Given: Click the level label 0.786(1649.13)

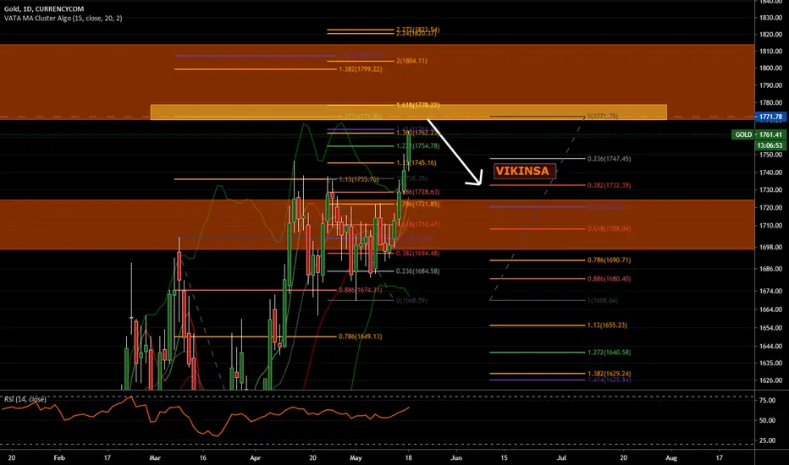Looking at the screenshot, I should coord(361,336).
